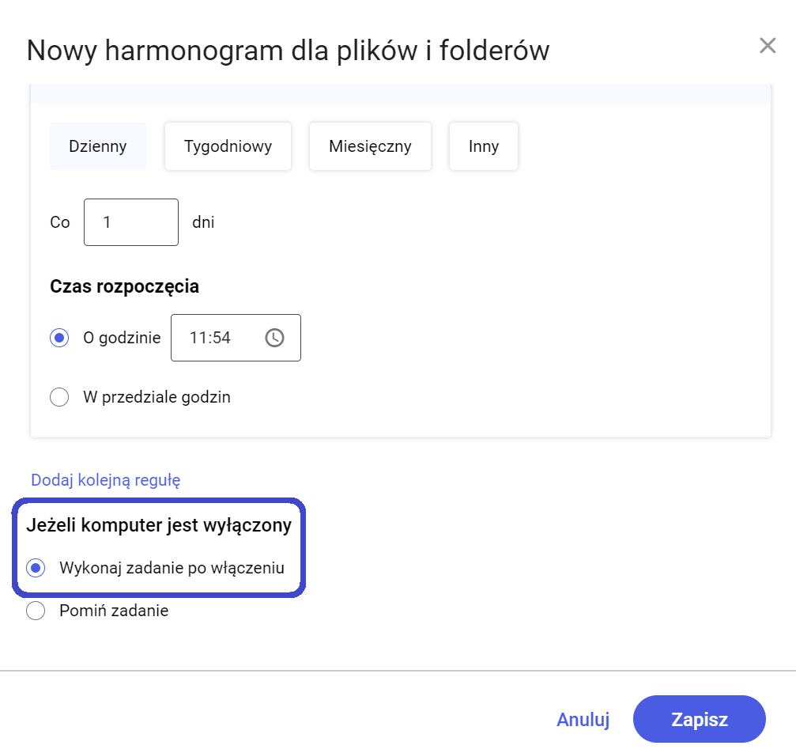The height and width of the screenshot is (753, 796).
Task: Click the 'W przedziale godzin' label
Action: point(157,397)
